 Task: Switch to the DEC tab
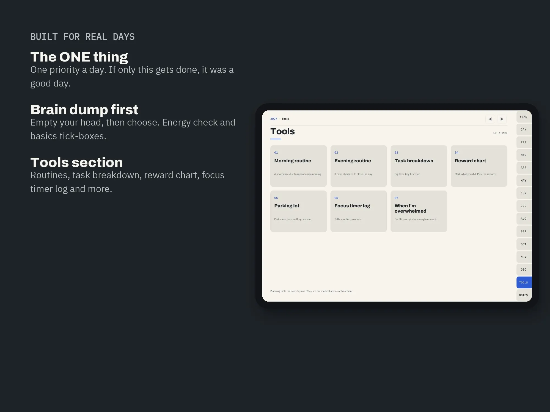pos(524,269)
